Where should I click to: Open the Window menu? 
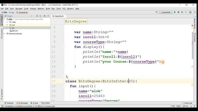click(x=70, y=9)
